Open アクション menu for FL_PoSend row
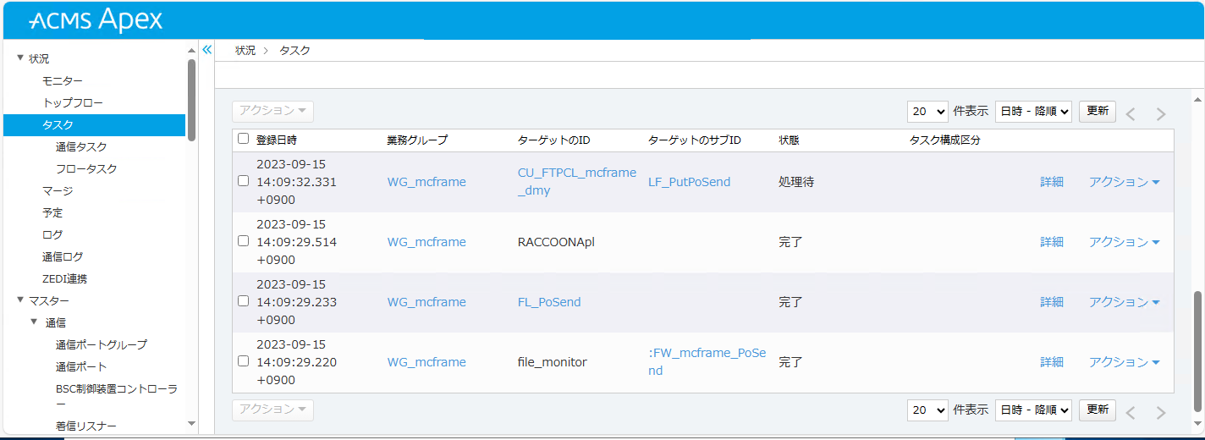Viewport: 1205px width, 440px height. tap(1124, 302)
